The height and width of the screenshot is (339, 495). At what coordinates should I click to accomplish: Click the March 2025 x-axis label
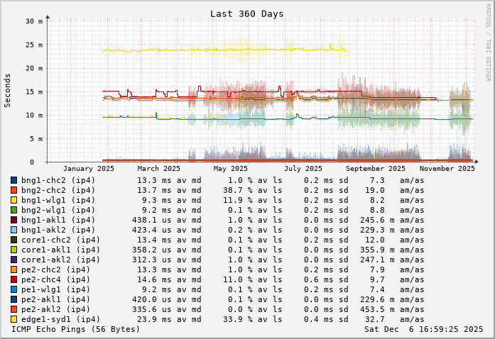click(x=159, y=169)
